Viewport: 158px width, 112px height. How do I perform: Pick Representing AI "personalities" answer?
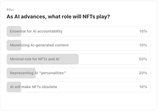[x=79, y=73]
